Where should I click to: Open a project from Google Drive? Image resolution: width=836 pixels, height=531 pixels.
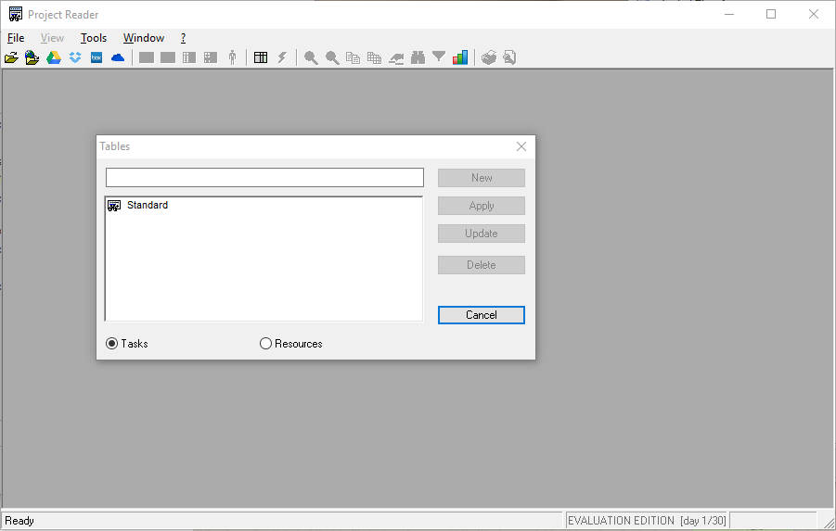54,57
